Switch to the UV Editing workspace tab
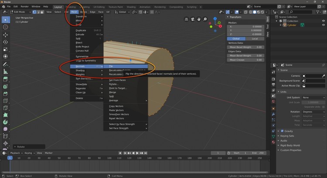 coord(99,7)
